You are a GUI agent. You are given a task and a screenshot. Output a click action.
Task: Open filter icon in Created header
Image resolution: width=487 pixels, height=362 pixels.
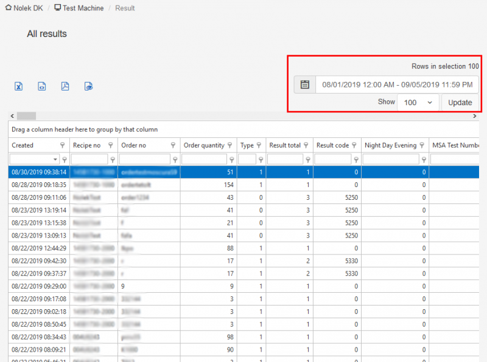tap(63, 145)
